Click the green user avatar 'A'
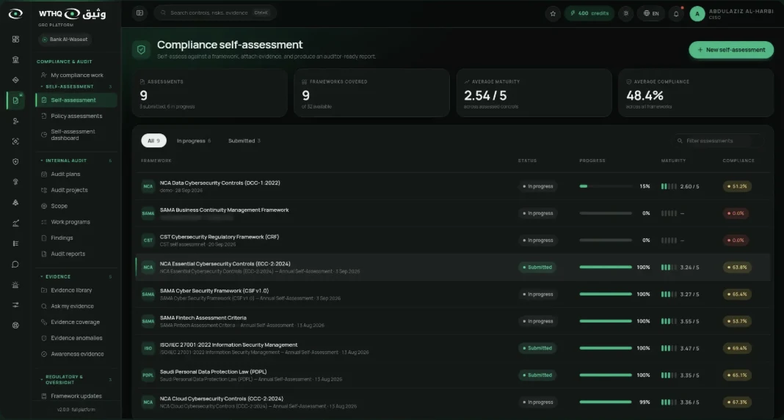The height and width of the screenshot is (420, 784). tap(697, 13)
